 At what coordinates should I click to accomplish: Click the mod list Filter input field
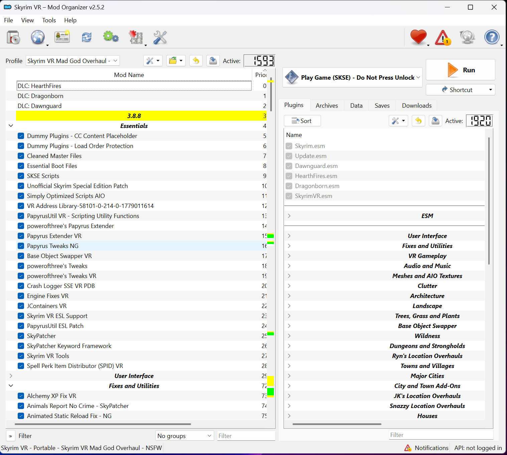[x=246, y=436]
